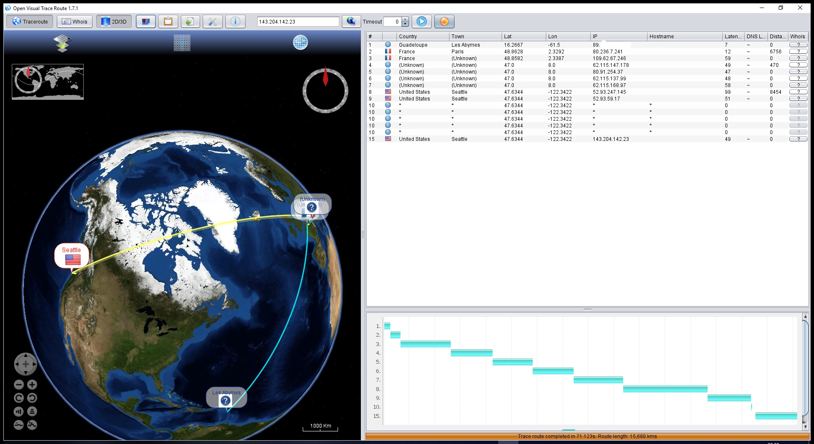This screenshot has height=444, width=814.
Task: Select the 80.91.254.37 IP cell
Action: coord(618,72)
